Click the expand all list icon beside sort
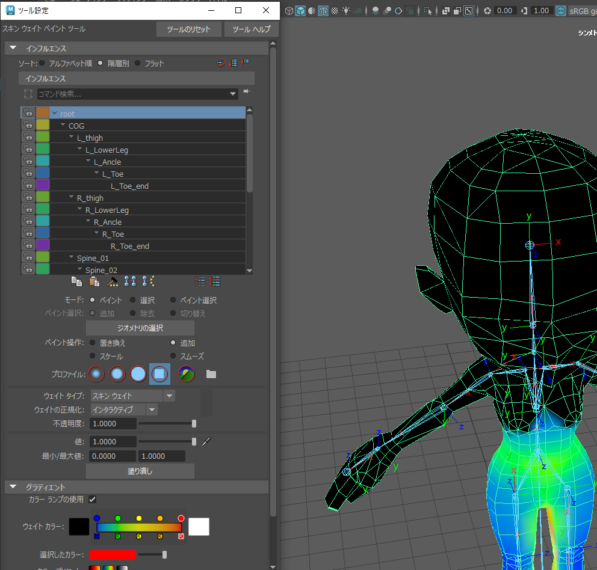 click(x=234, y=63)
